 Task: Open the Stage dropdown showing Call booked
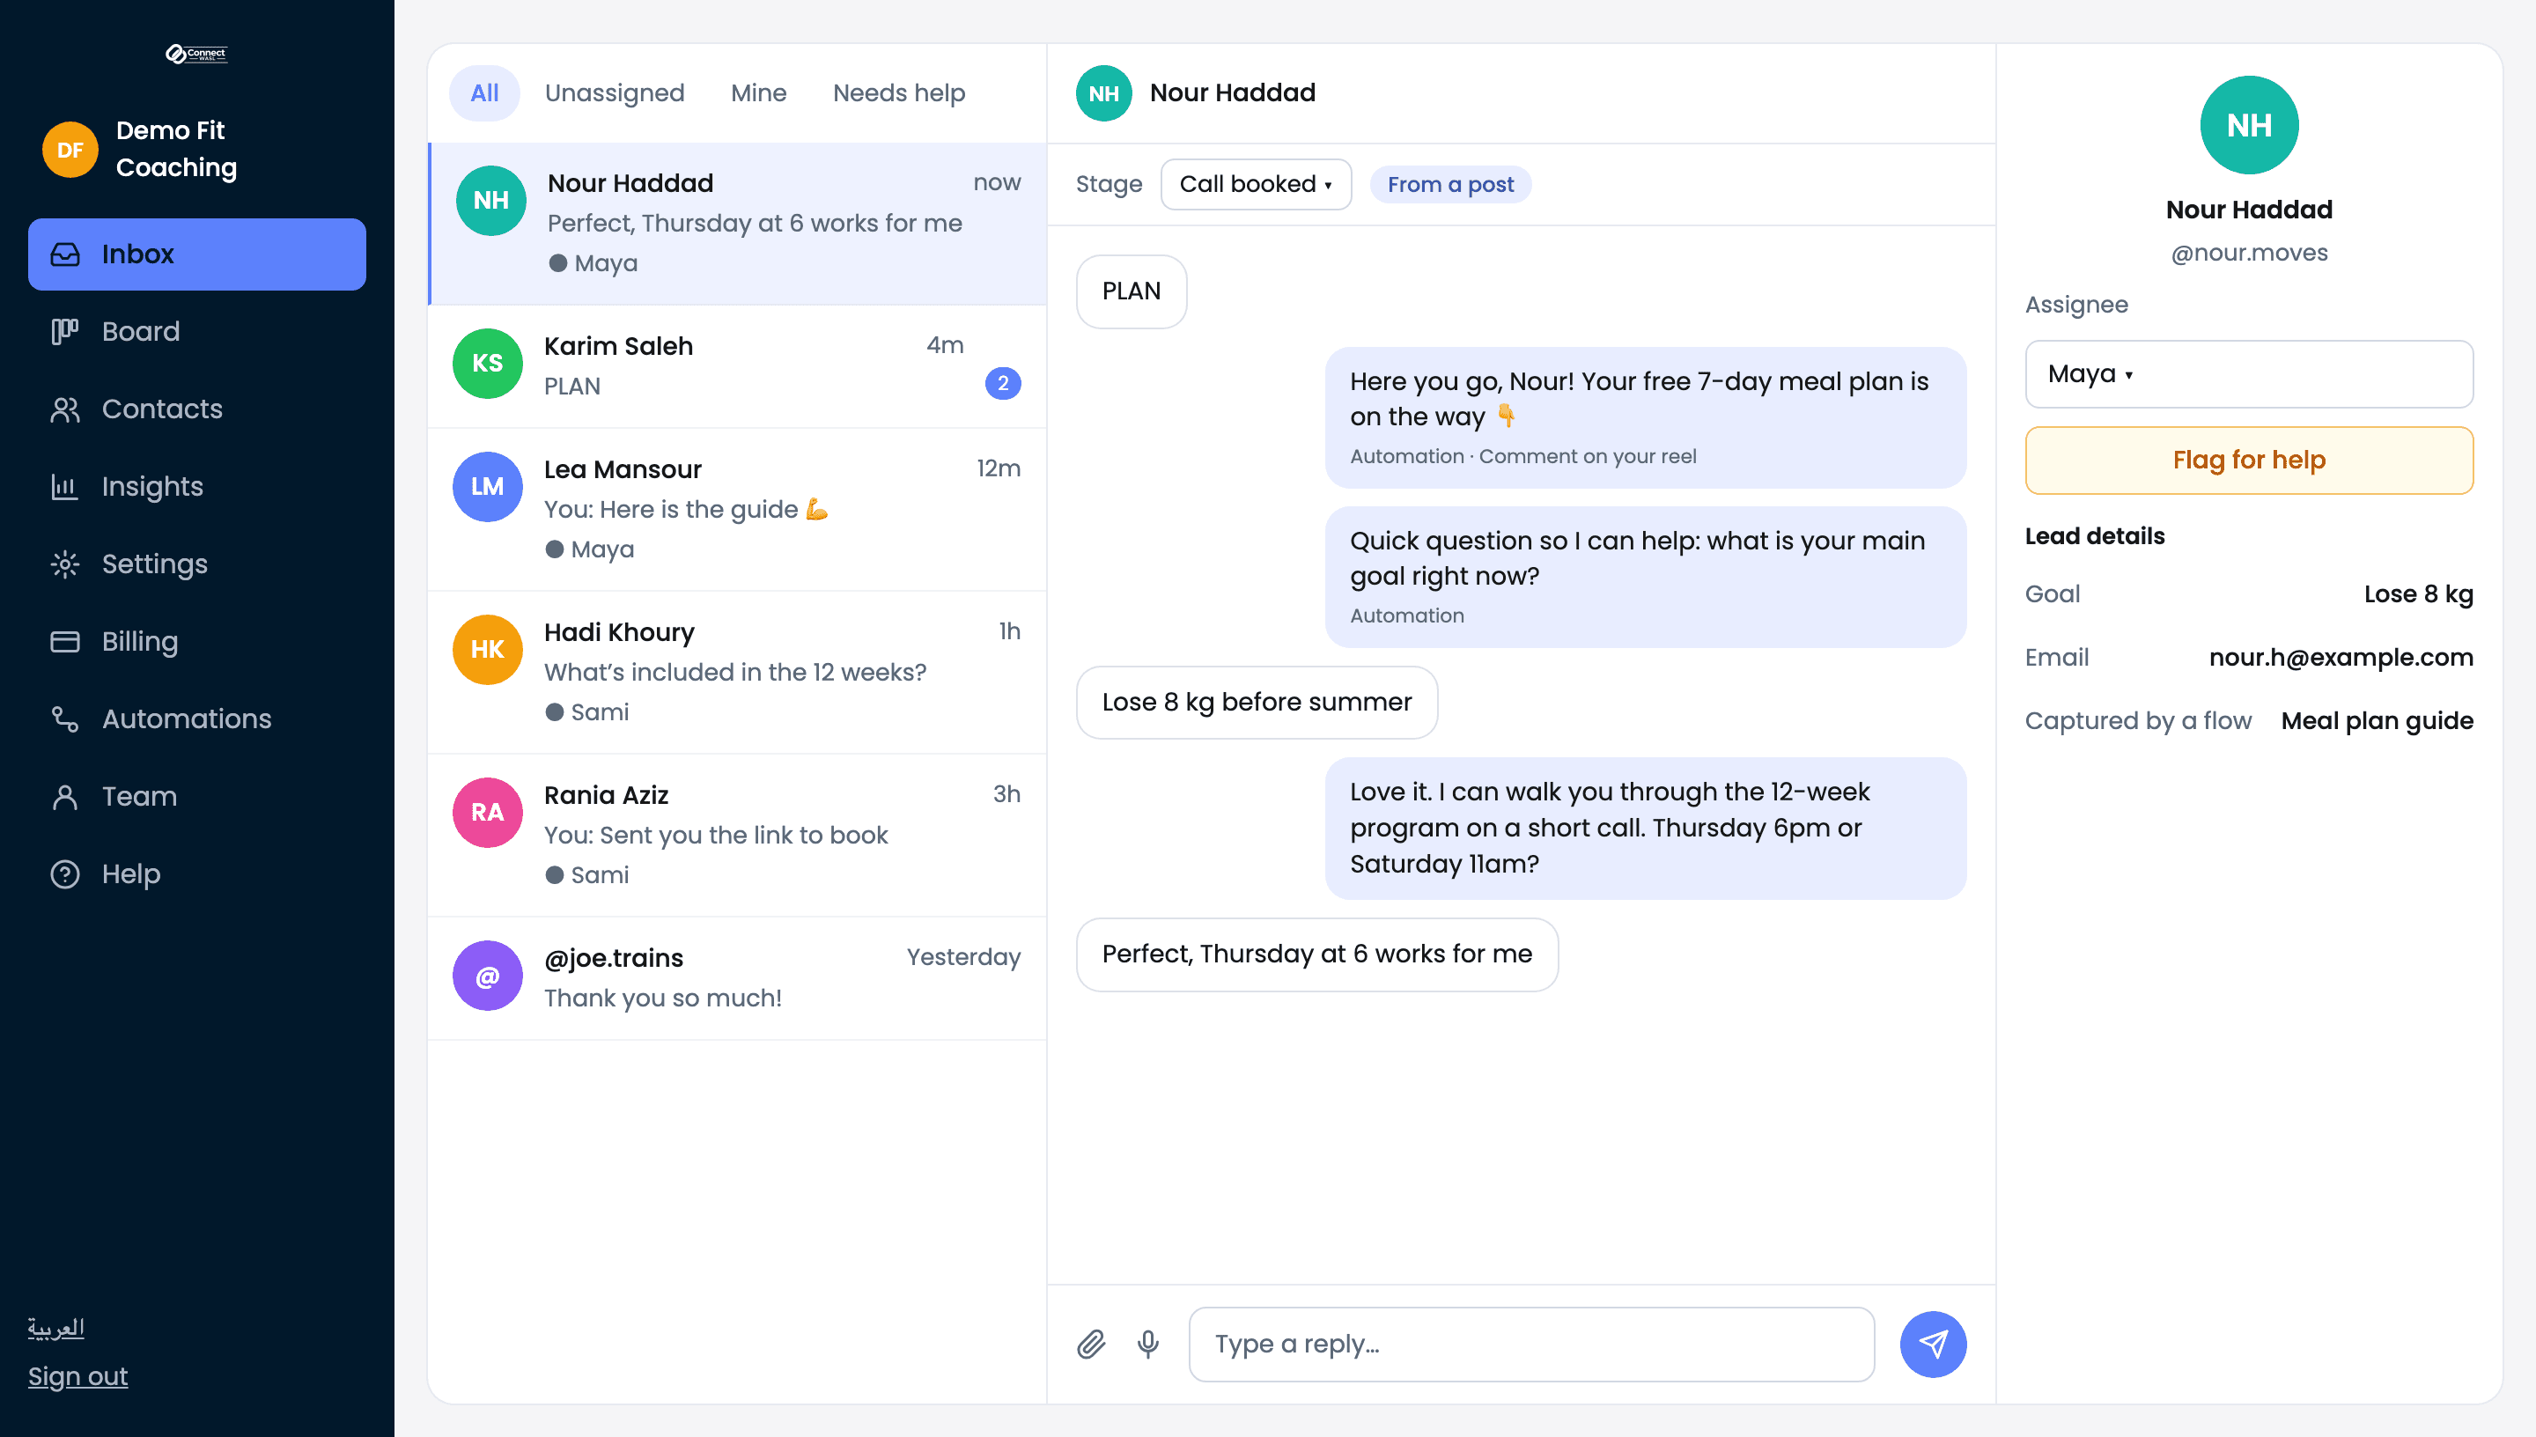pyautogui.click(x=1255, y=183)
